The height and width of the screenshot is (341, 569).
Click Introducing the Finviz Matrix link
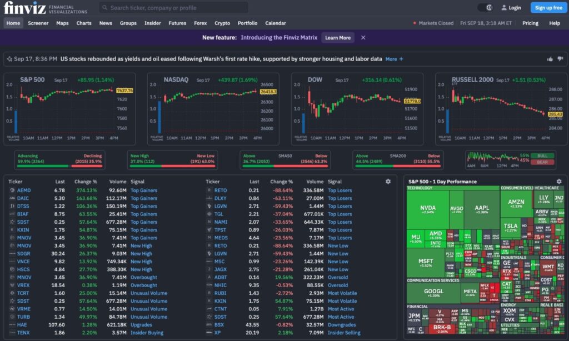tap(279, 37)
